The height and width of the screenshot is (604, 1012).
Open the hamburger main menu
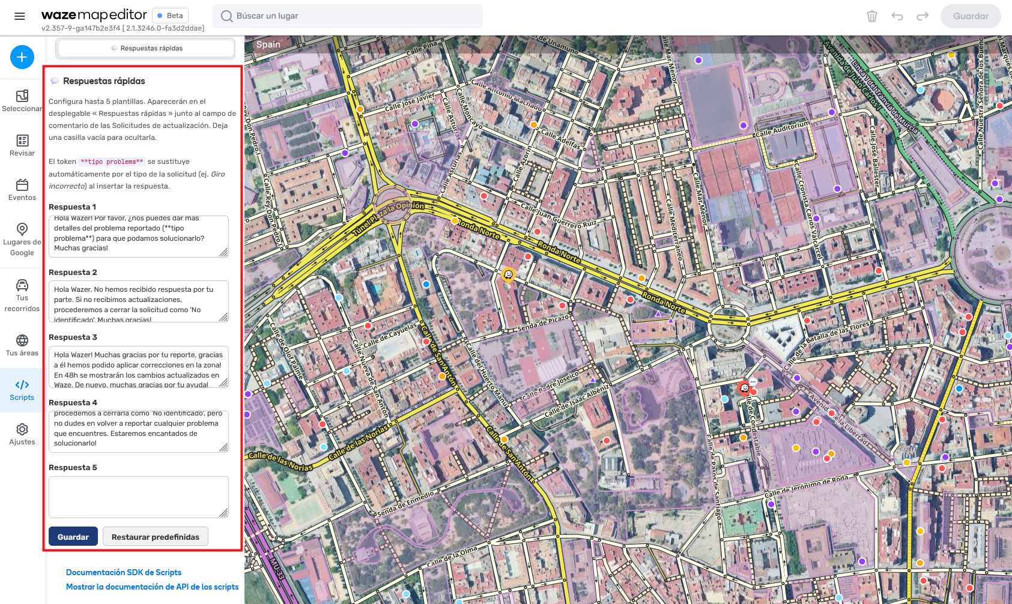coord(20,16)
